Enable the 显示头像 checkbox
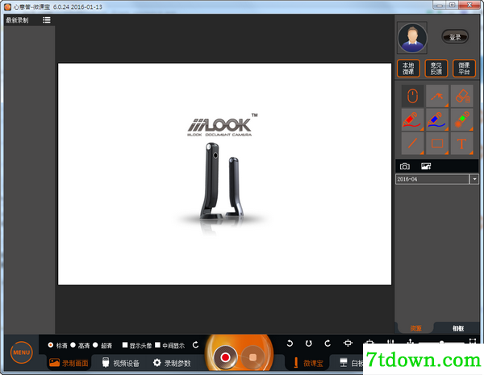484x375 pixels. 125,345
